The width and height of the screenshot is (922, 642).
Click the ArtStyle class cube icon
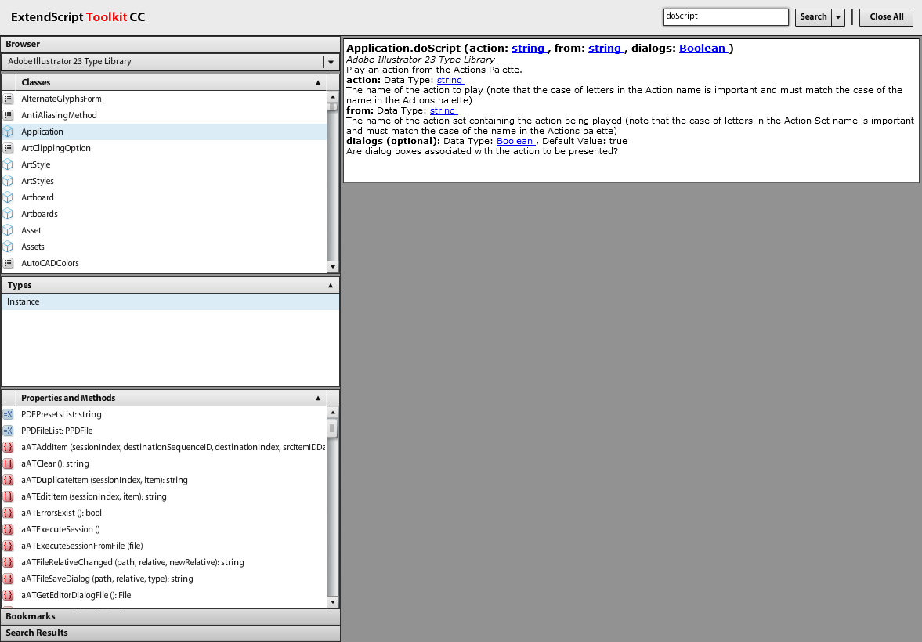click(x=9, y=164)
